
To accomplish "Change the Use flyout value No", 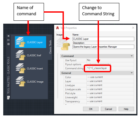I will pos(110,60).
